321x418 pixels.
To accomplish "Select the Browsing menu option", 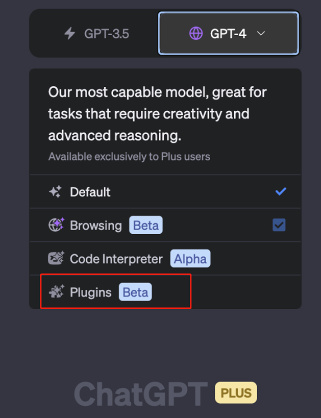I will pyautogui.click(x=165, y=225).
